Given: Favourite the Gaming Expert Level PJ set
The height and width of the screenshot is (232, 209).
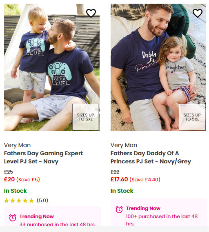Looking at the screenshot, I should tap(91, 13).
